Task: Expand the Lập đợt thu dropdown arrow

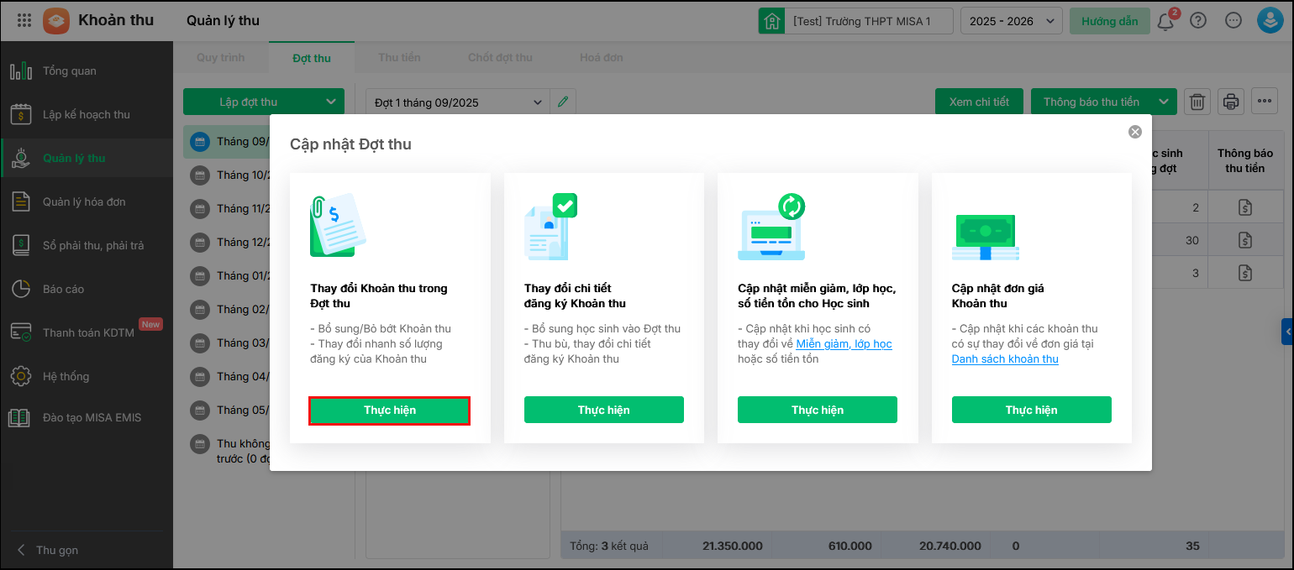Action: click(329, 102)
